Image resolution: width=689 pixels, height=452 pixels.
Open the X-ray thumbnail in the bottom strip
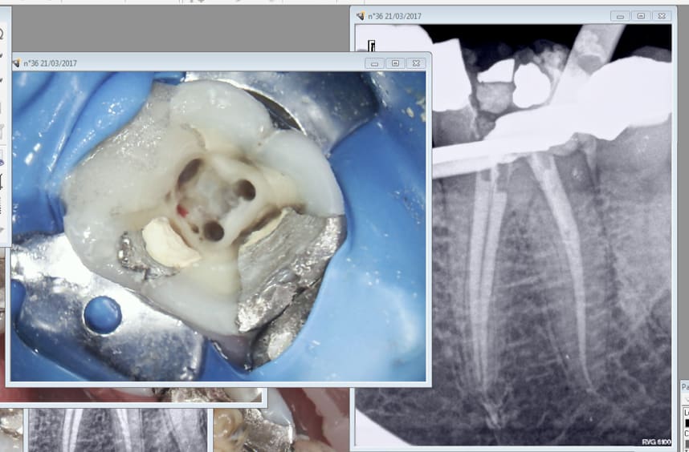pyautogui.click(x=120, y=430)
